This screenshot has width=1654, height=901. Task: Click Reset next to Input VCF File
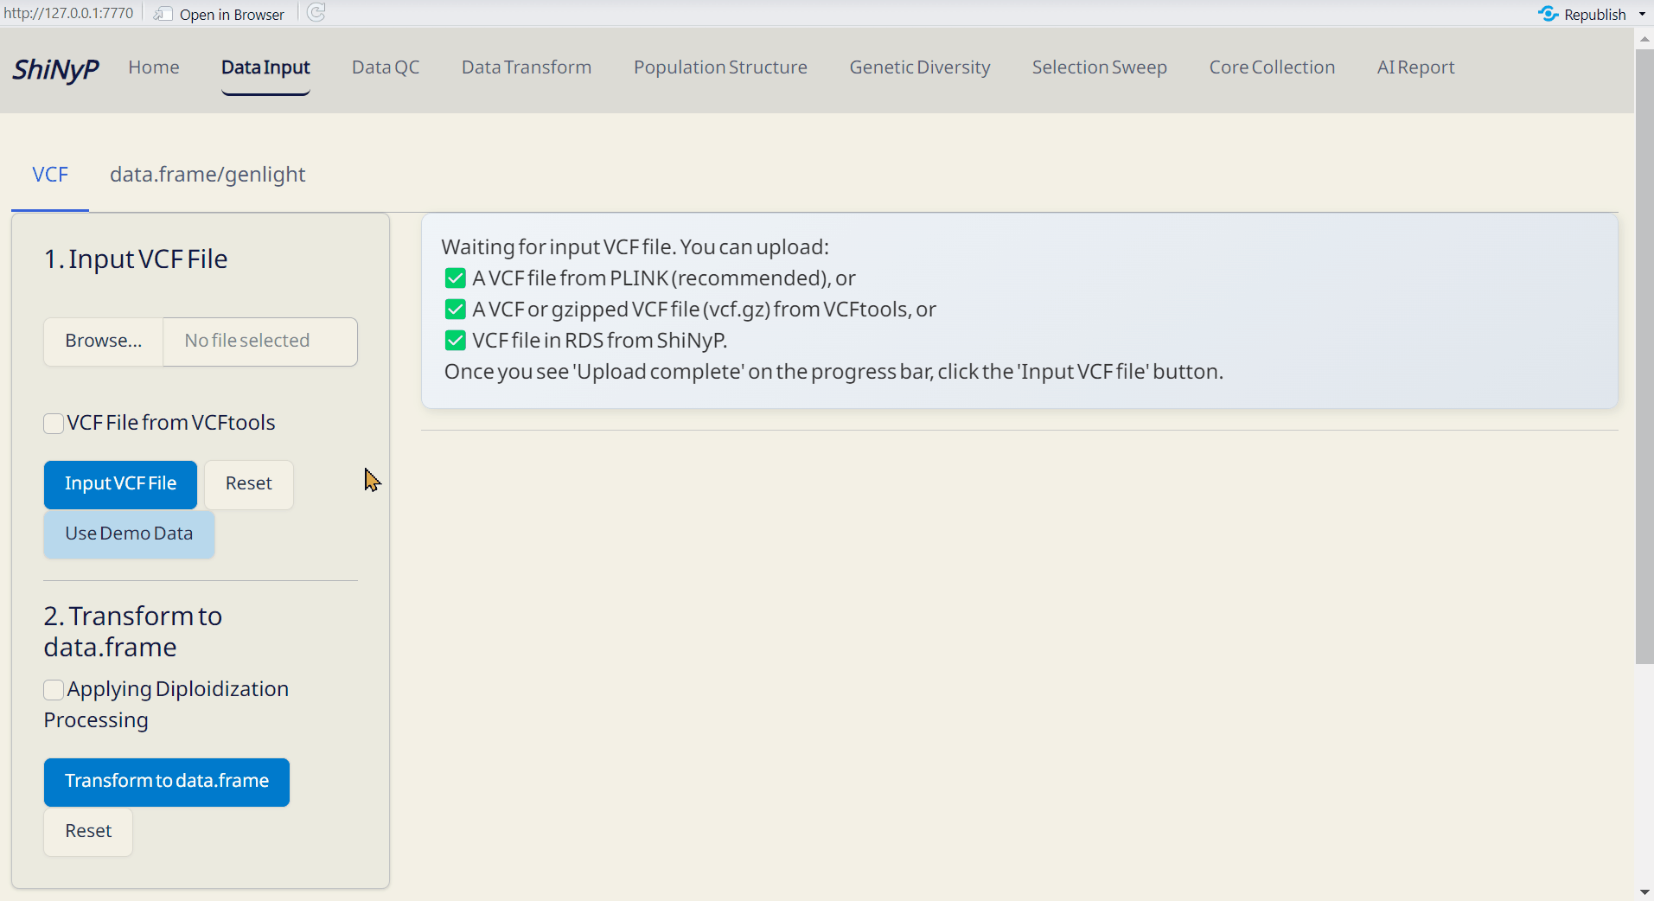pos(249,484)
